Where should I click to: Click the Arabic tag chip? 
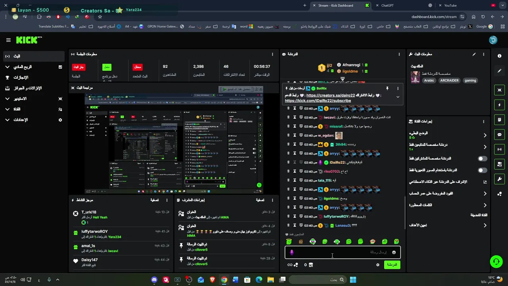pos(429,80)
